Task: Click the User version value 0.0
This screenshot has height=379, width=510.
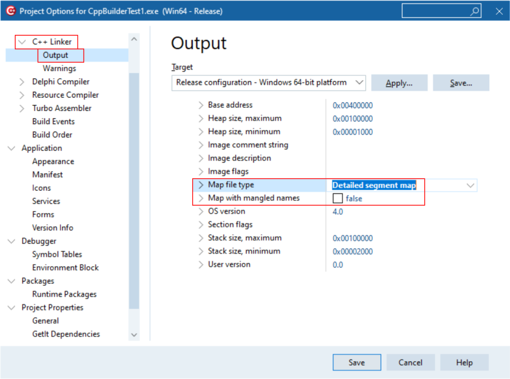Action: (338, 265)
